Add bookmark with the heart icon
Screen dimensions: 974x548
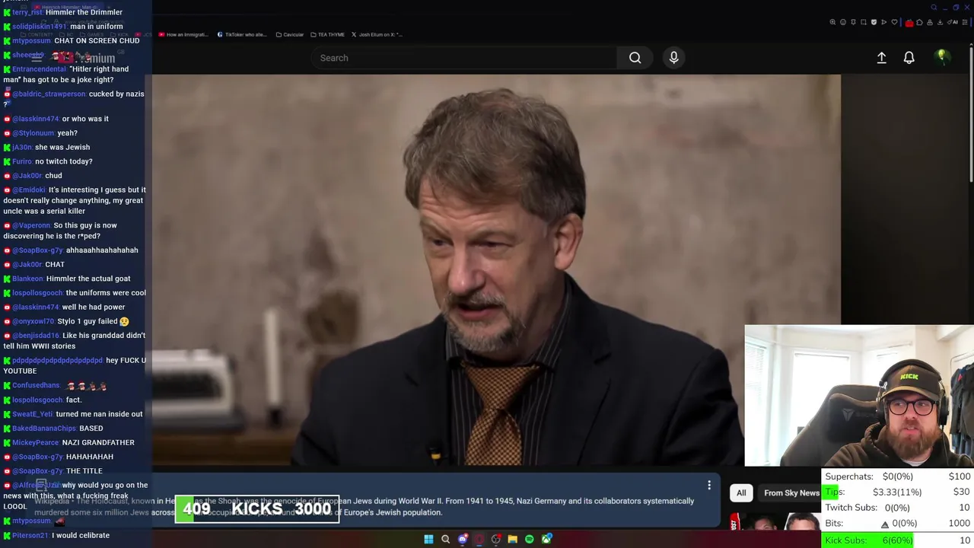[894, 22]
